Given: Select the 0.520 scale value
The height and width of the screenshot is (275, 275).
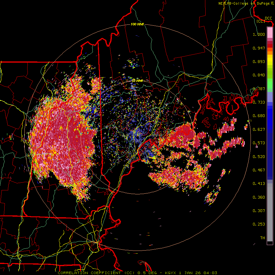Looking at the screenshot, I should [x=259, y=157].
